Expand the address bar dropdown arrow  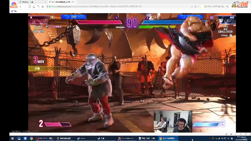(199, 7)
